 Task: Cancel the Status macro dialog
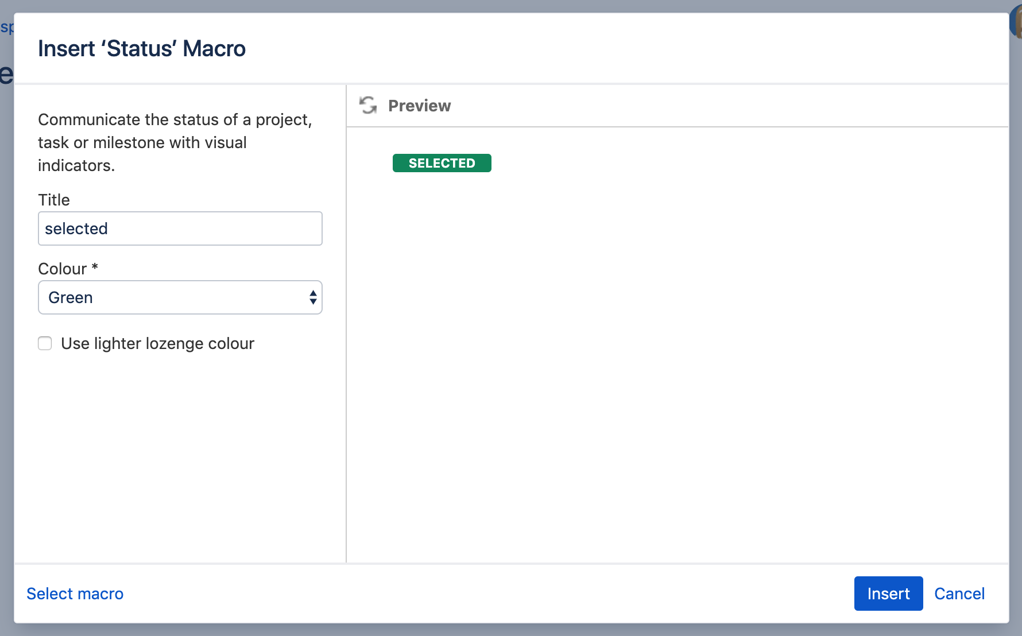point(959,594)
